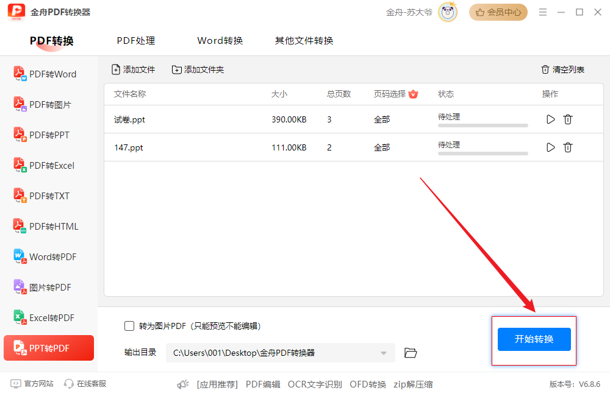Switch to the Word转换 tab

click(220, 41)
